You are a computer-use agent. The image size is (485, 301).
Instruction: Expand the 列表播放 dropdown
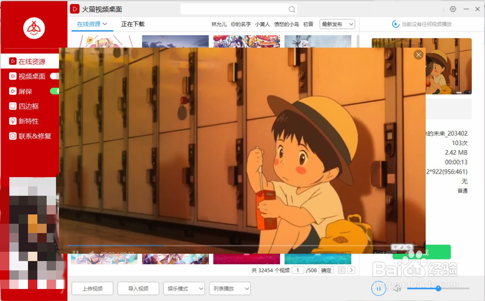(x=230, y=288)
